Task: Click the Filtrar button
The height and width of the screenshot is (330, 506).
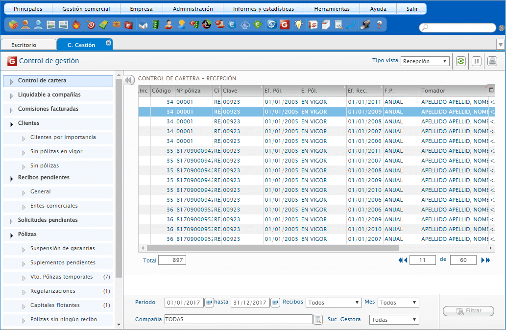Action: click(x=469, y=310)
